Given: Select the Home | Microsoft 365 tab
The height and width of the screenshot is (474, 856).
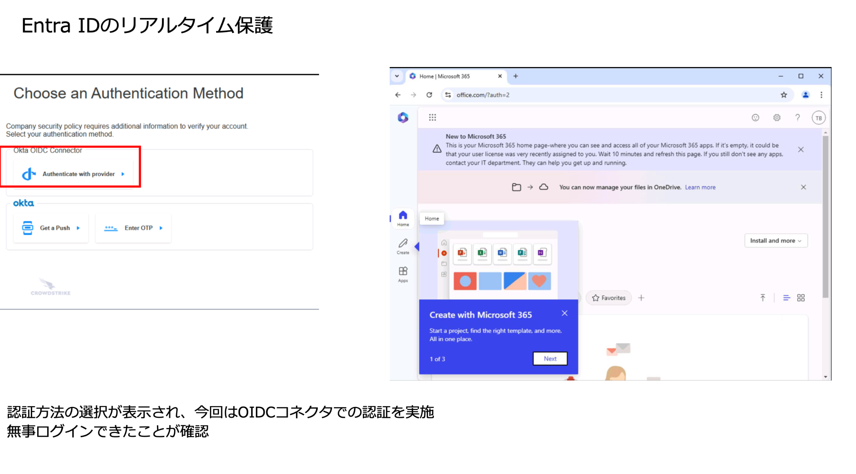Looking at the screenshot, I should (x=456, y=76).
